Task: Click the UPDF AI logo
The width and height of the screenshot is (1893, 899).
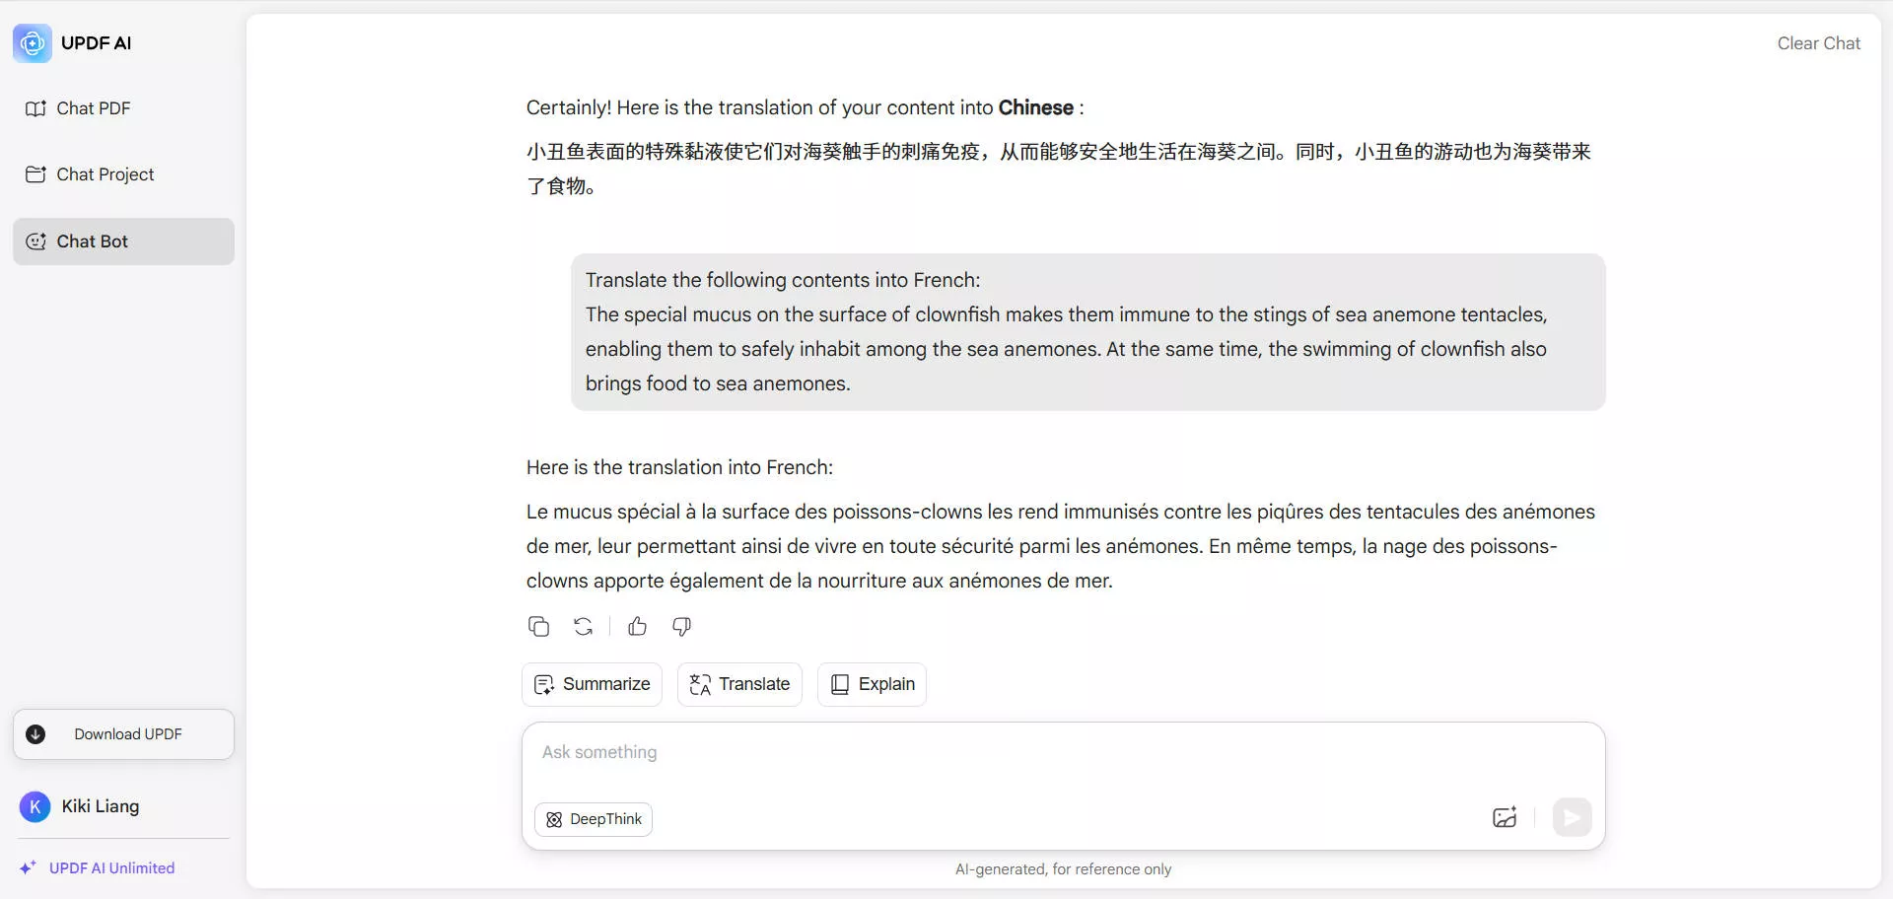Action: coord(31,42)
